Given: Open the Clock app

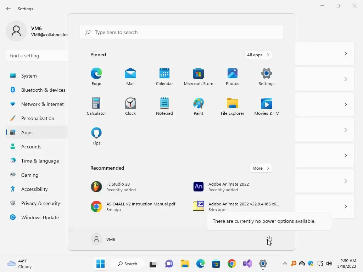Looking at the screenshot, I should tap(130, 106).
